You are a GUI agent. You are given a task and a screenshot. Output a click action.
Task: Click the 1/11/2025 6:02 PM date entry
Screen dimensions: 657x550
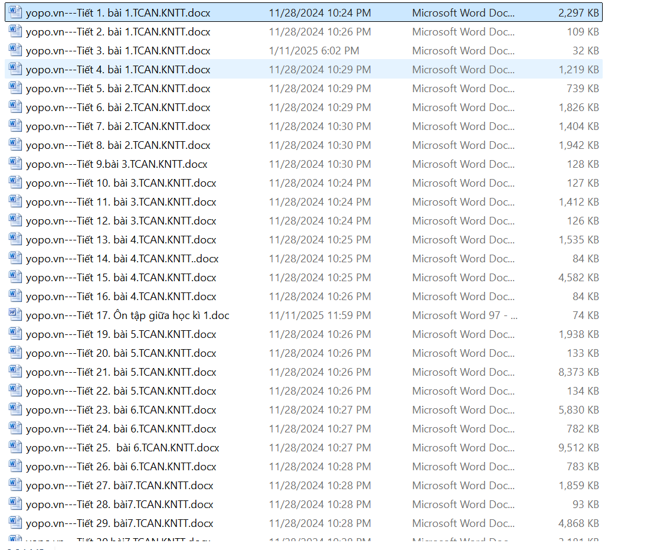[313, 51]
